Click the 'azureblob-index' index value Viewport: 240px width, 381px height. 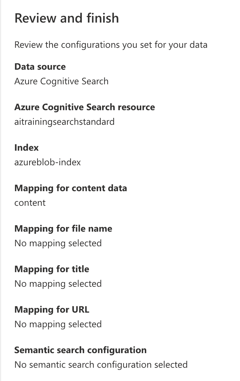(47, 162)
